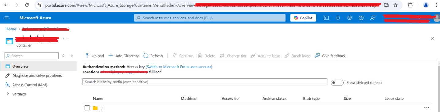Open the Azure help question mark
The image size is (440, 112).
(361, 18)
